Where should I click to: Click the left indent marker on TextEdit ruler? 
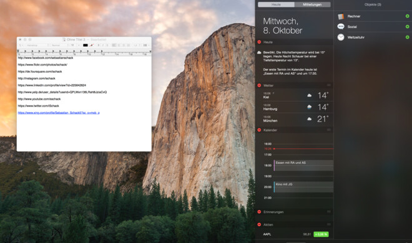tap(18, 52)
